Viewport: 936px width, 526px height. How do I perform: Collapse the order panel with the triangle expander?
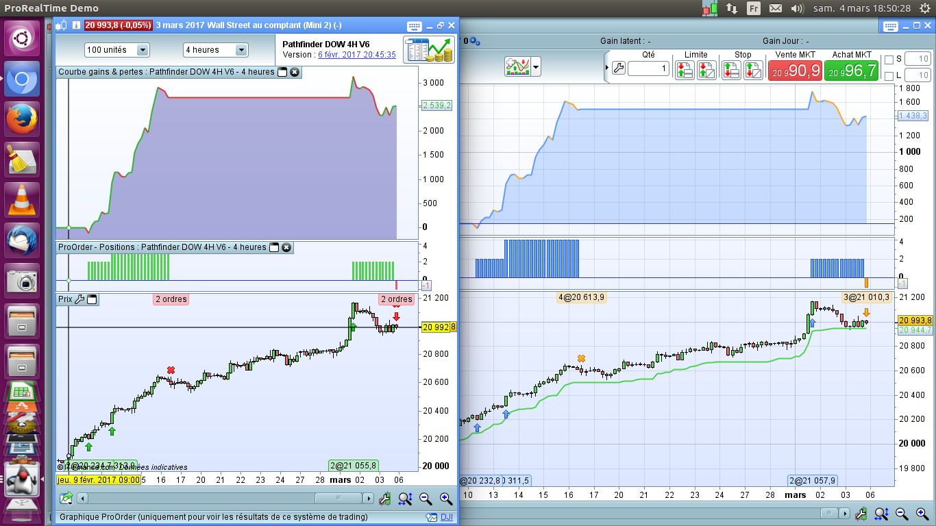607,67
